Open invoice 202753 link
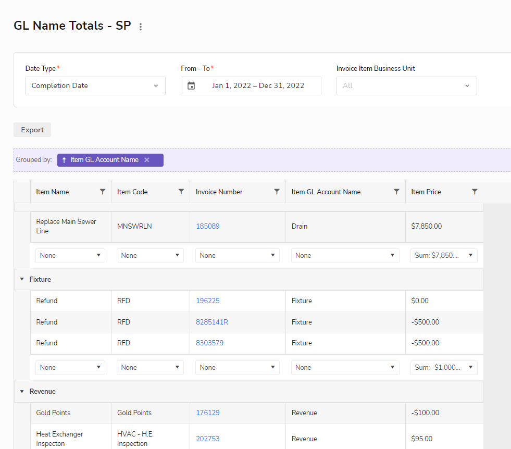 coord(207,439)
